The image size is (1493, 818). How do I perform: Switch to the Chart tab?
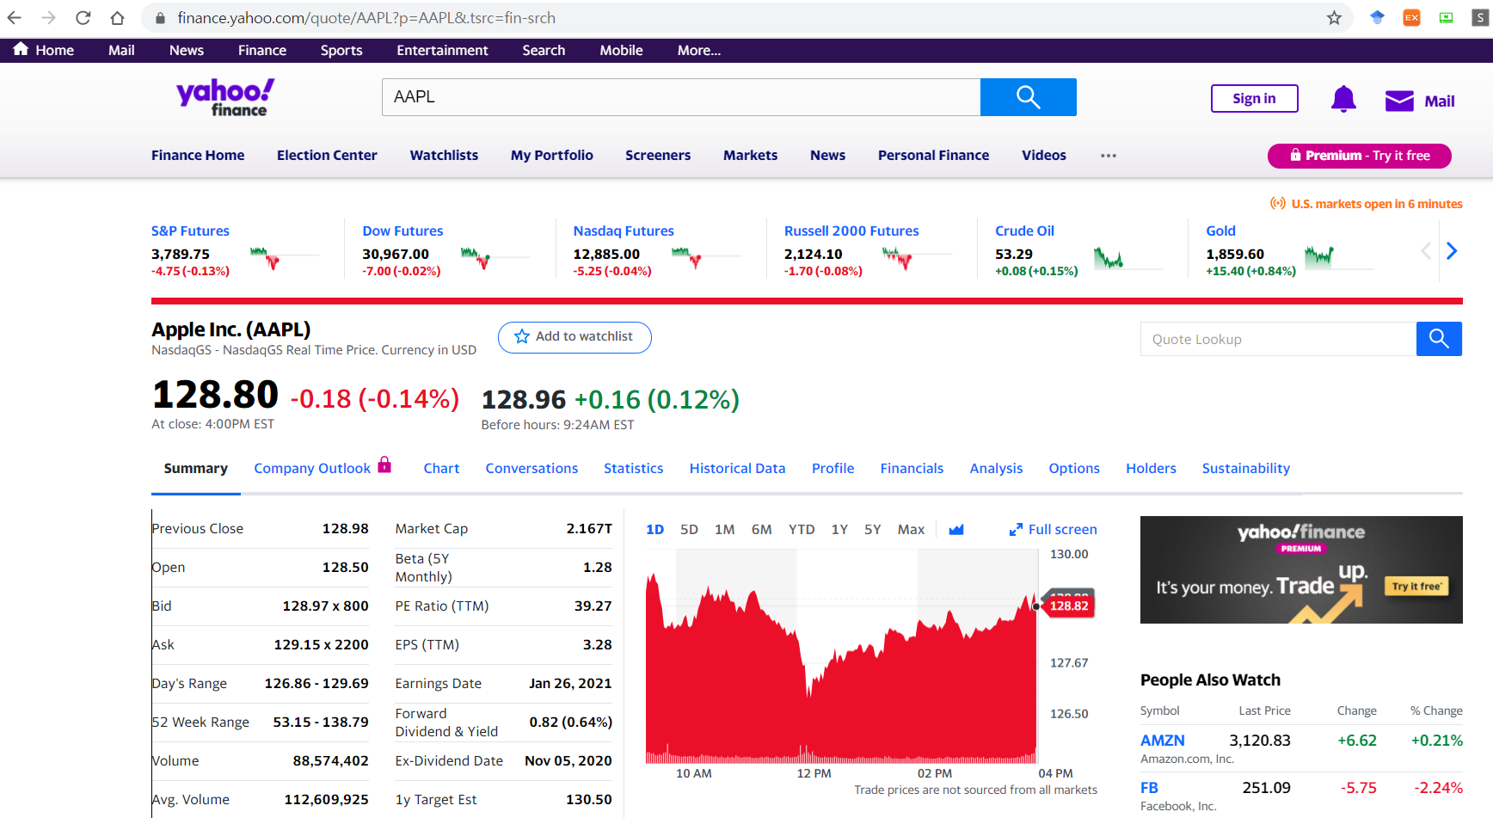pos(441,469)
